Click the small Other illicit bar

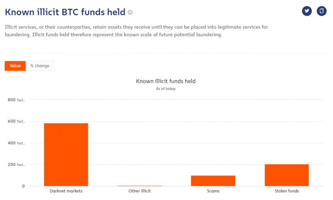click(139, 186)
